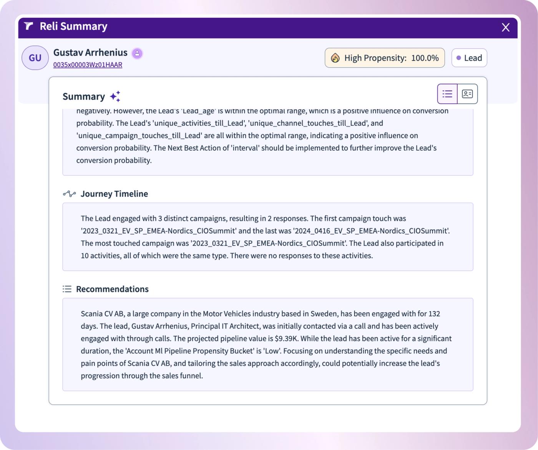Viewport: 538px width, 450px height.
Task: Click the Summary heading
Action: tap(84, 97)
